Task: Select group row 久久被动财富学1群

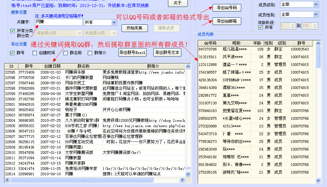Action: [95, 120]
